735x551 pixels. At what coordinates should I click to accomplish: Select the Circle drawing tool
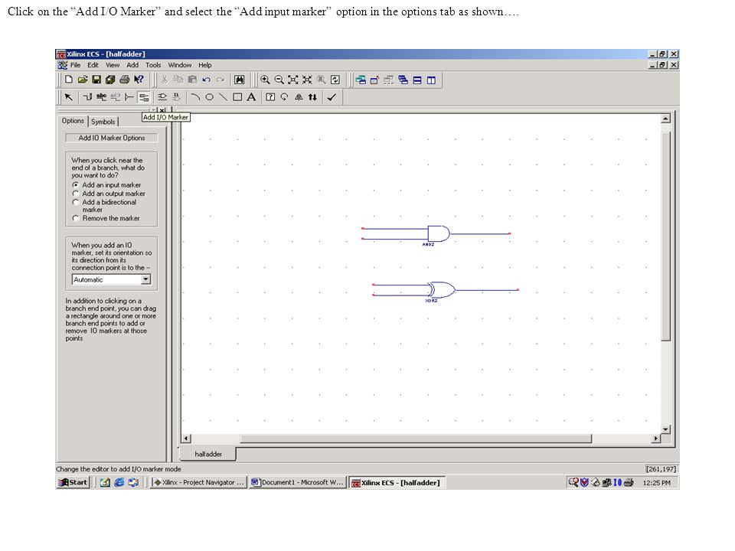point(210,97)
